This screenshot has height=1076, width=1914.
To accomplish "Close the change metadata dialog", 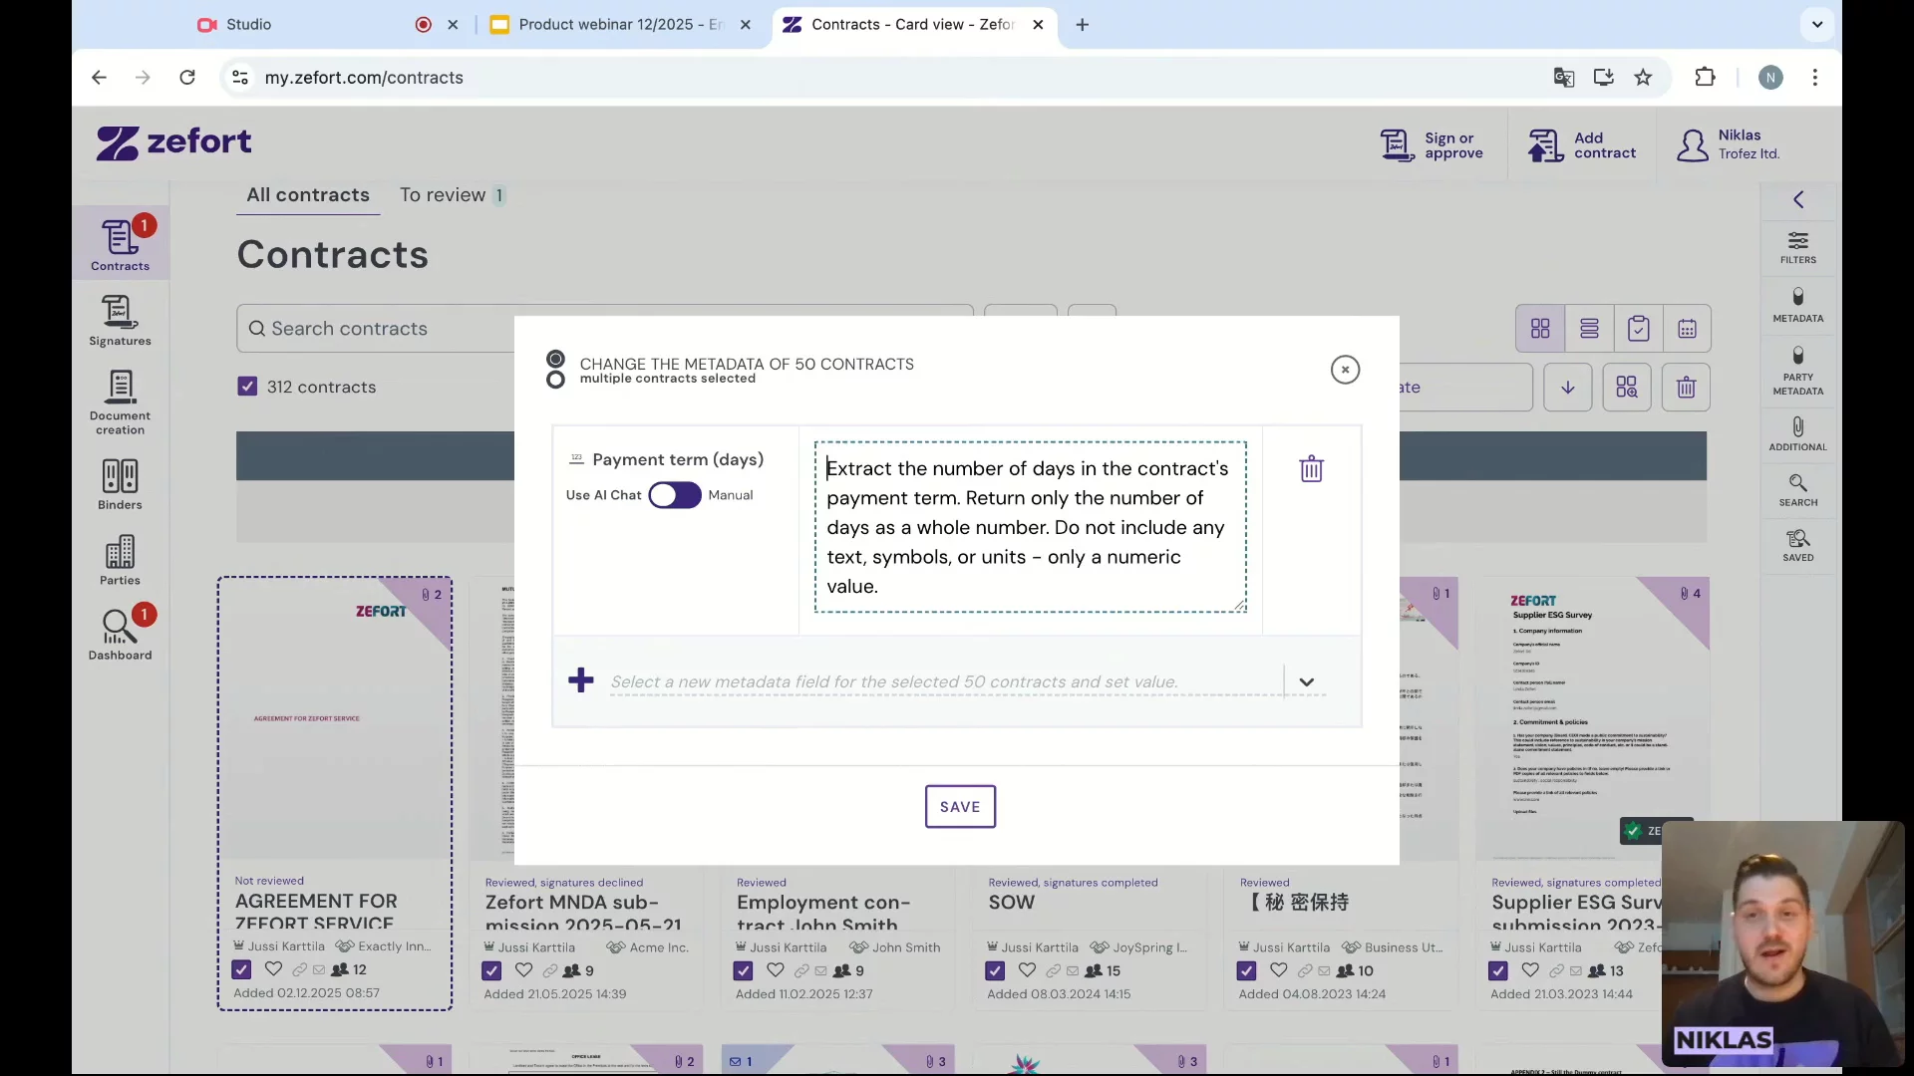I will click(x=1345, y=370).
